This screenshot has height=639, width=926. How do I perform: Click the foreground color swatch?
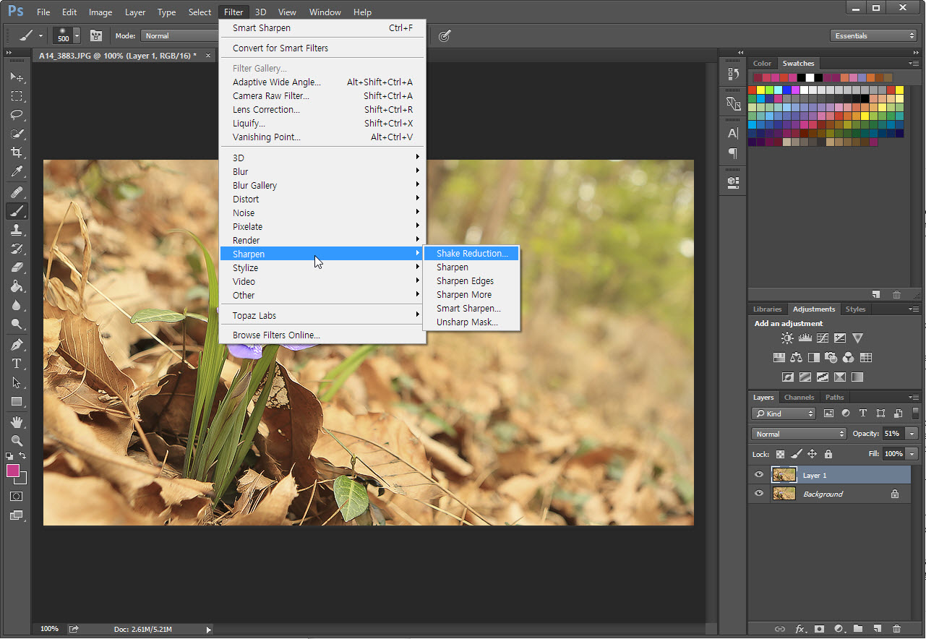[13, 471]
